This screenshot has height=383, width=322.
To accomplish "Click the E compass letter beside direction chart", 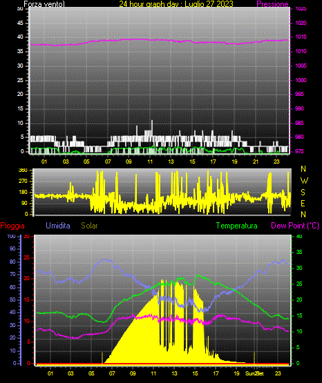I will (x=303, y=204).
